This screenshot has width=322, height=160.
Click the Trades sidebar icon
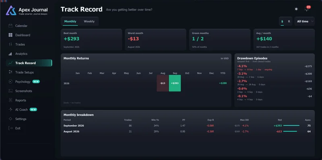(10, 44)
